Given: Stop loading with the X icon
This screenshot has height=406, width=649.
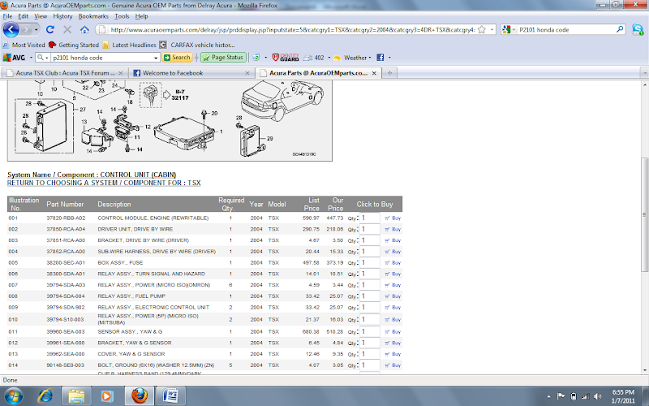Looking at the screenshot, I should [x=67, y=30].
